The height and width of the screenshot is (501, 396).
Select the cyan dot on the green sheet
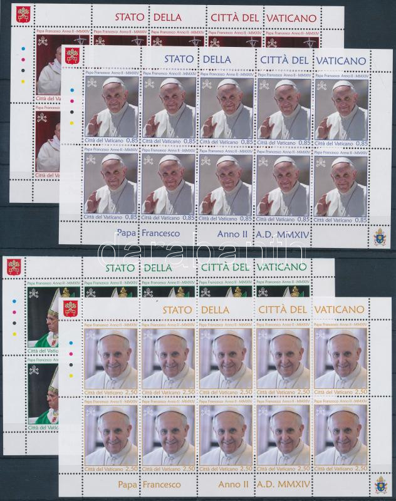pyautogui.click(x=14, y=301)
